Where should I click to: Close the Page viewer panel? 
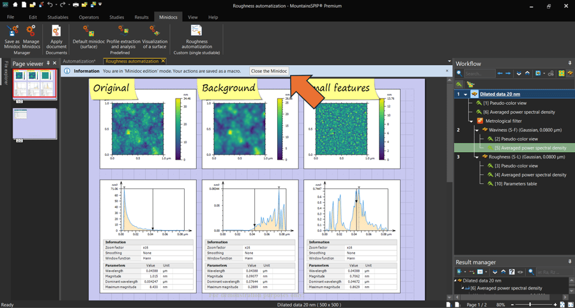[55, 63]
